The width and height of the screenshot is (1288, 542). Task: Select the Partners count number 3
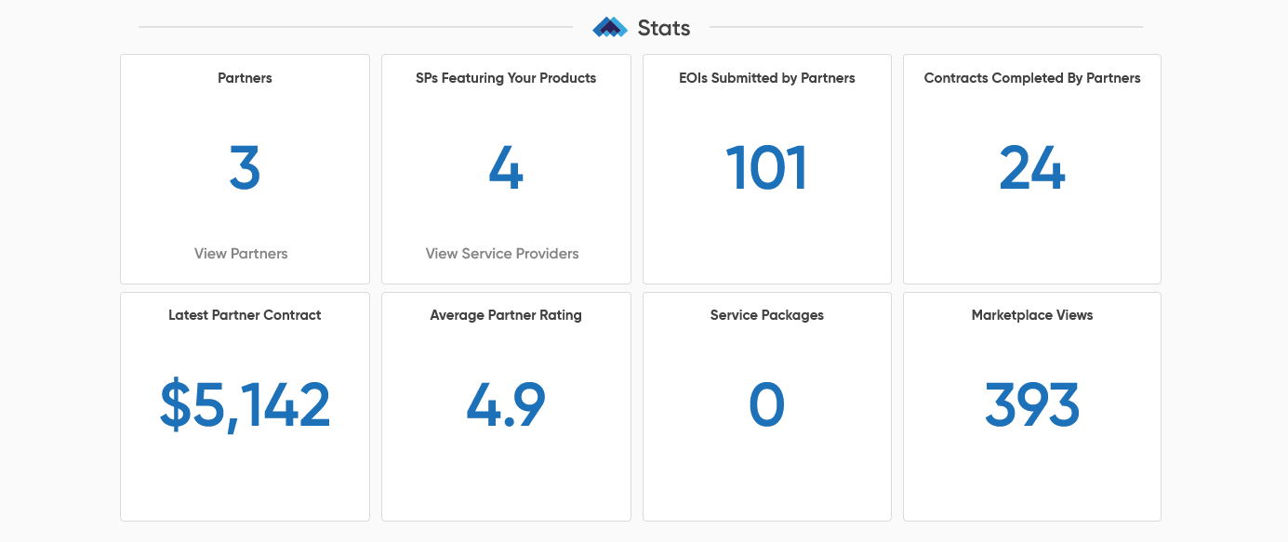tap(245, 169)
